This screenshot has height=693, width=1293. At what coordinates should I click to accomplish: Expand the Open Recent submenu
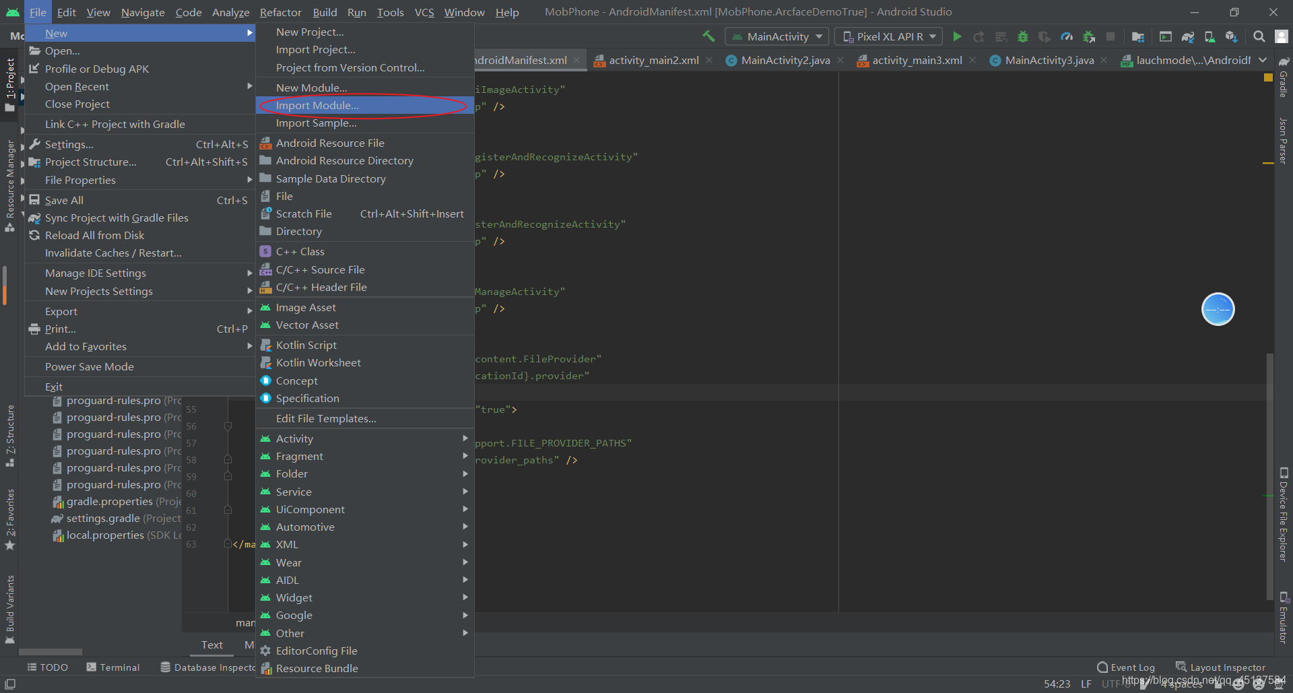click(140, 86)
